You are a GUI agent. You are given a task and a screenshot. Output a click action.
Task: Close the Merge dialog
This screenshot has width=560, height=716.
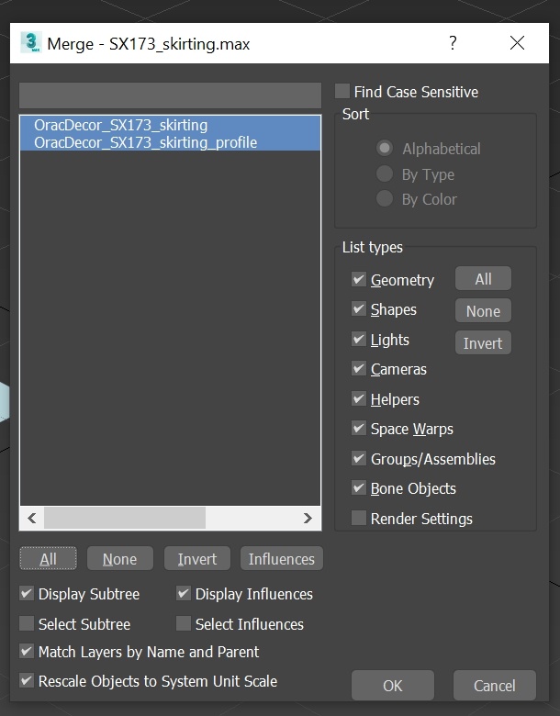pos(517,43)
